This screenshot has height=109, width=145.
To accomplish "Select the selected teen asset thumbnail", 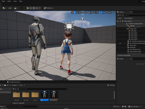I will 44,96.
